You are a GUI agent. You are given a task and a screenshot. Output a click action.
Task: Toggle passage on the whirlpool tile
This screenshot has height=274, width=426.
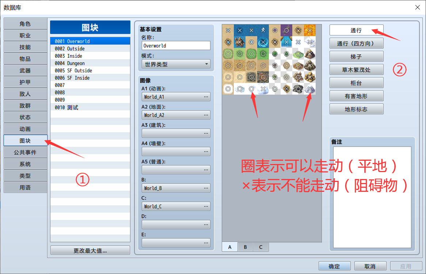coord(263,42)
